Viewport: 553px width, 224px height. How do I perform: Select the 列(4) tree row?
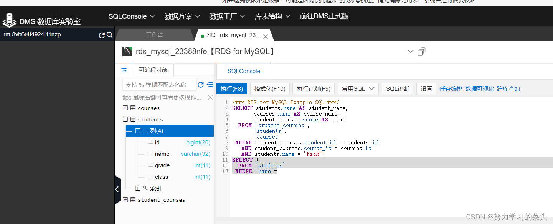coord(170,131)
